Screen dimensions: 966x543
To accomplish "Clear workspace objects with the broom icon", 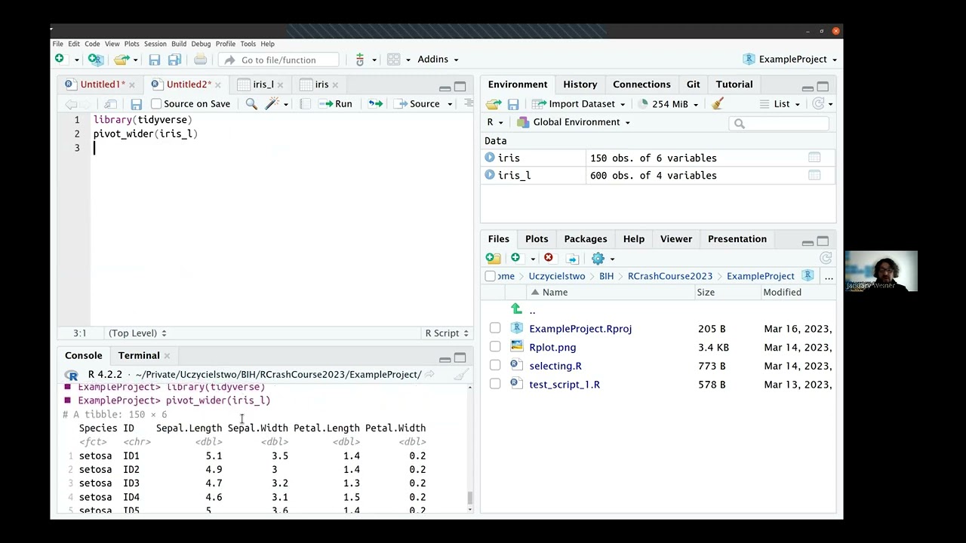I will click(x=718, y=104).
